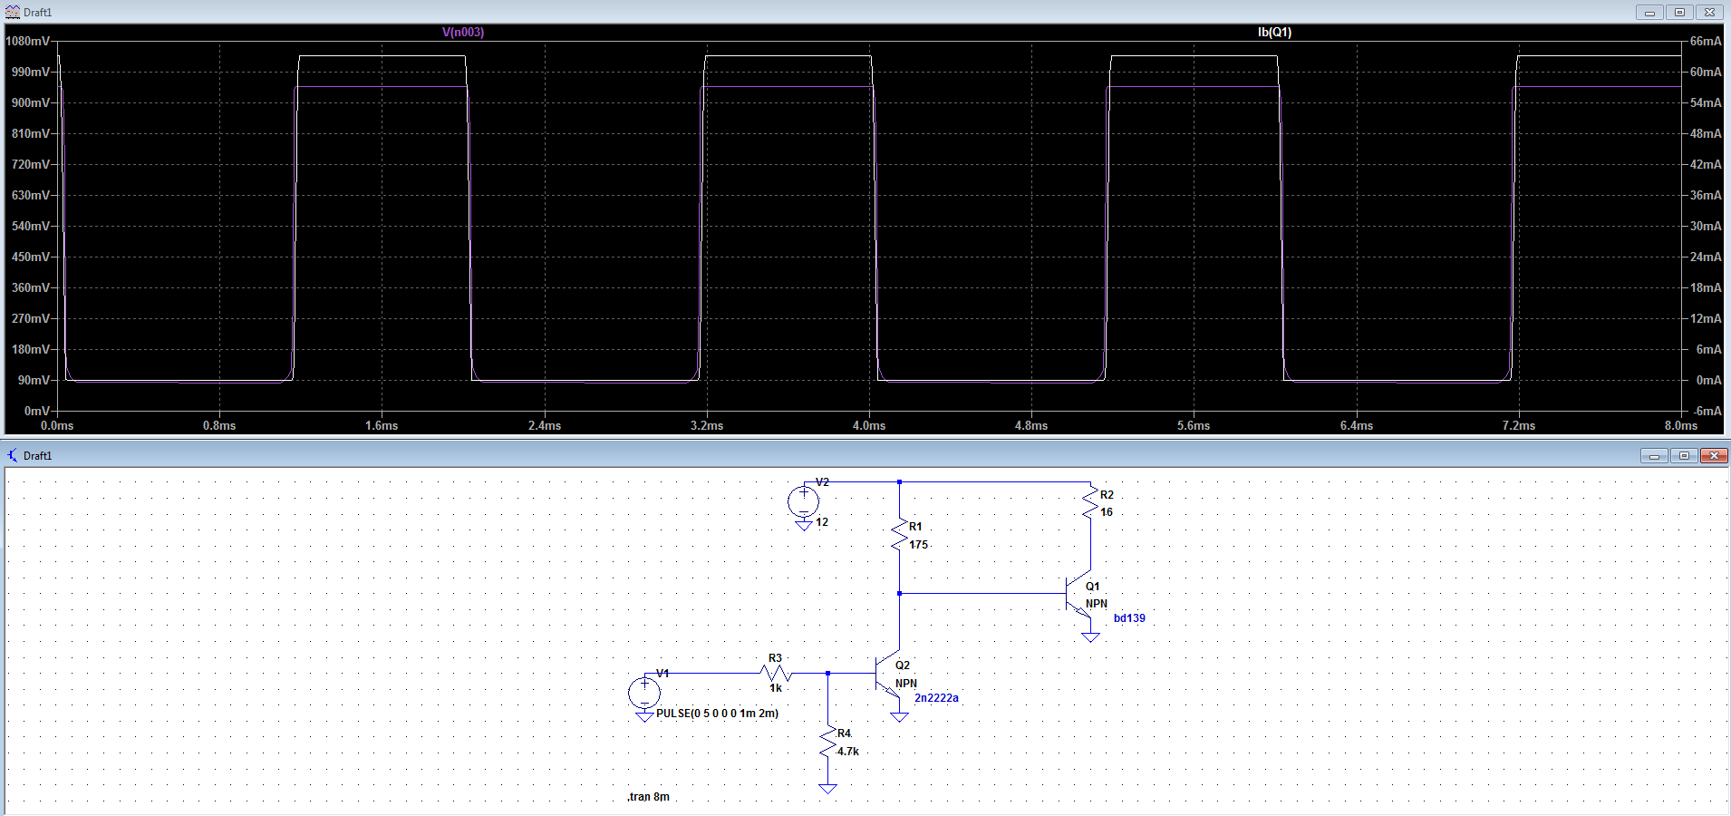Click the PULSE(0 5 0 0 0 1m 2m) text
Screen dimensions: 1731x816
point(717,714)
